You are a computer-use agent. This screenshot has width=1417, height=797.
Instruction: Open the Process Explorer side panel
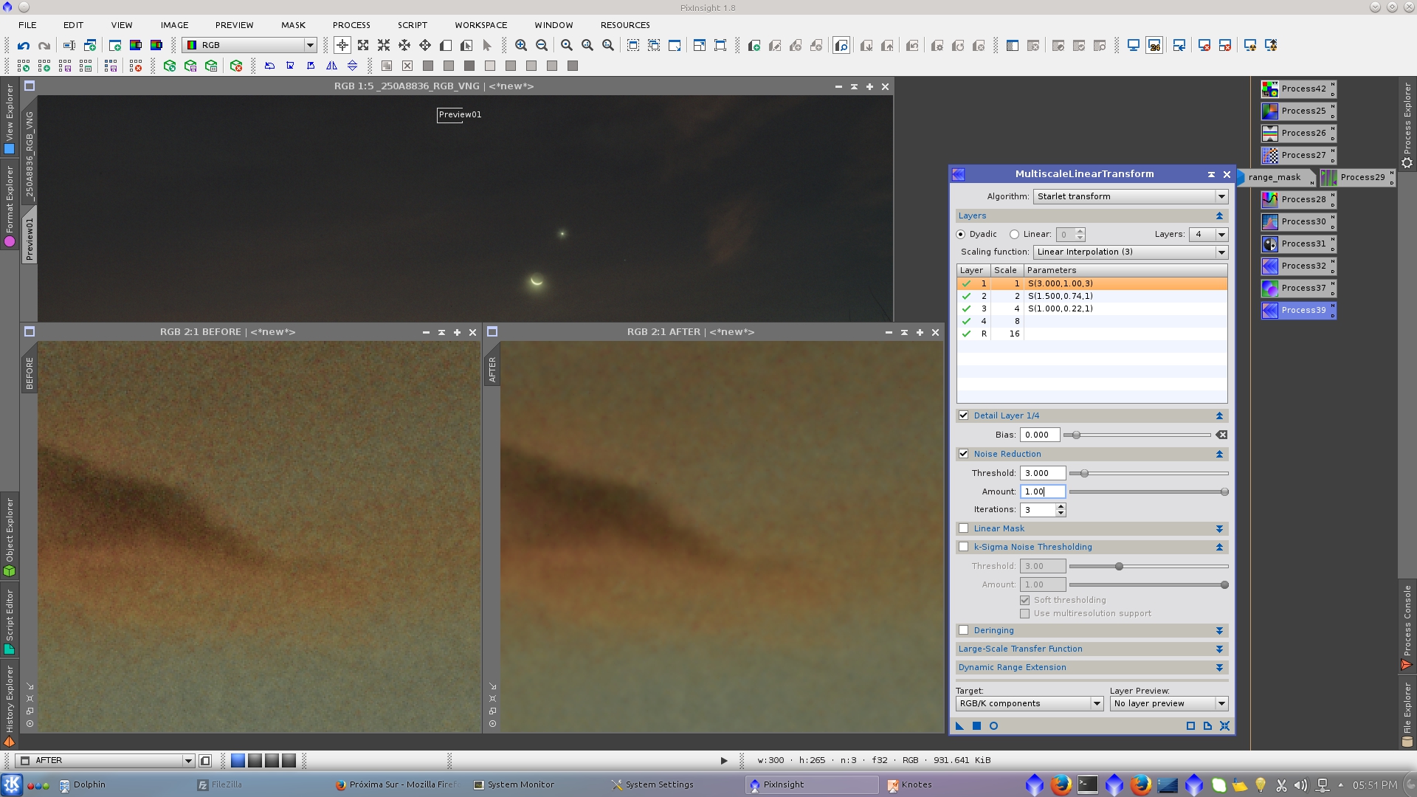point(1407,124)
